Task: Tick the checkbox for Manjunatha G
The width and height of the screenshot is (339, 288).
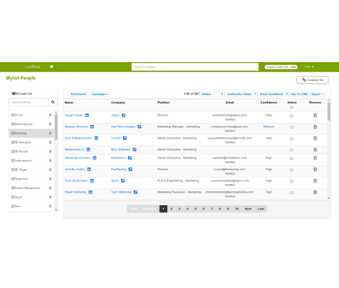Action: click(292, 150)
